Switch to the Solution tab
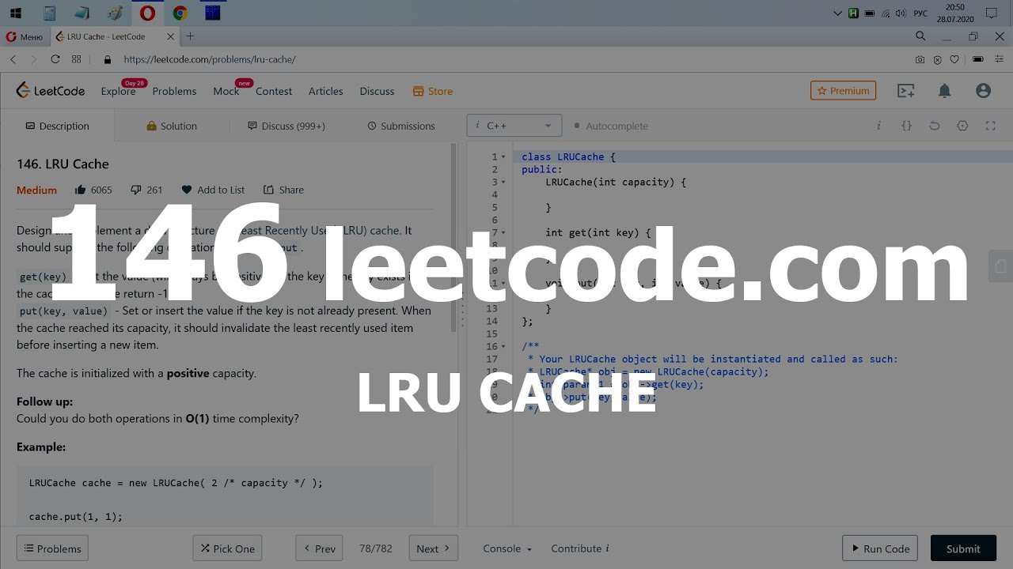Screen dimensions: 1013x569 coord(172,126)
